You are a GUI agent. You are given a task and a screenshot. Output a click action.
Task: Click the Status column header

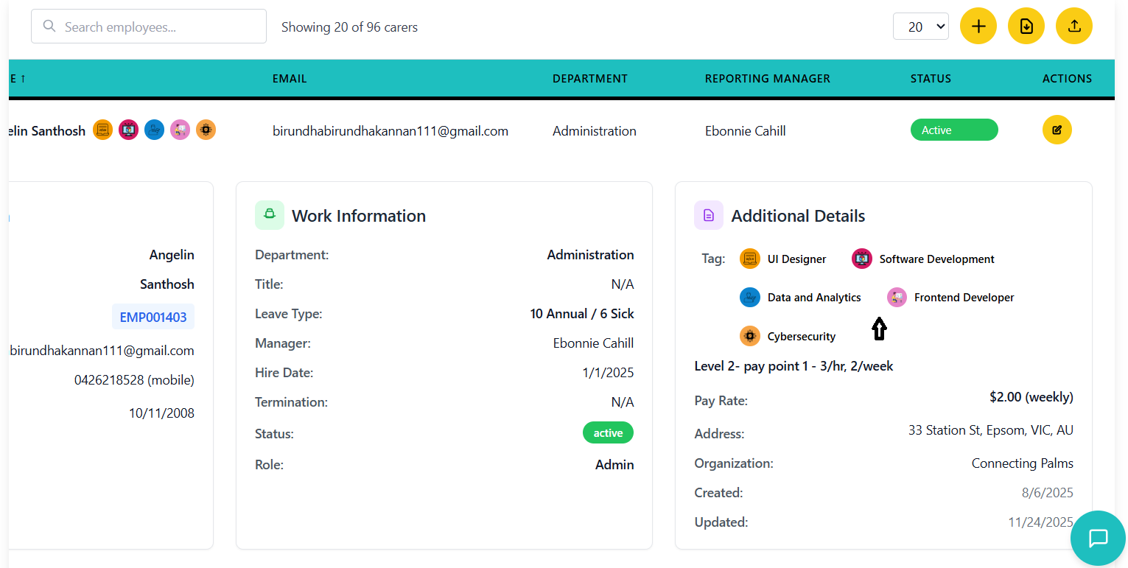pyautogui.click(x=931, y=79)
